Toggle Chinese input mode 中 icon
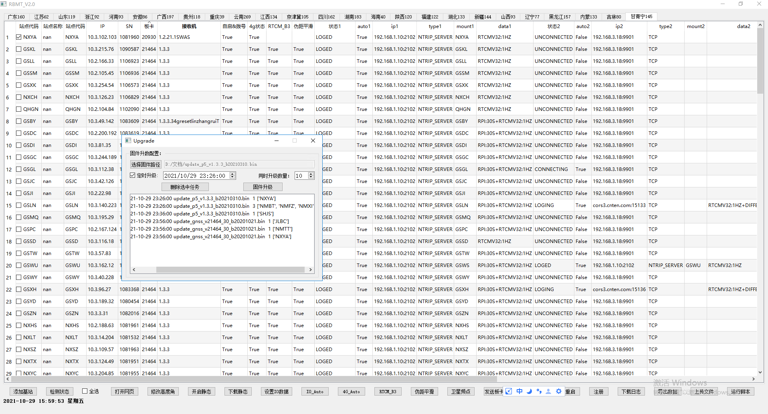 tap(519, 391)
